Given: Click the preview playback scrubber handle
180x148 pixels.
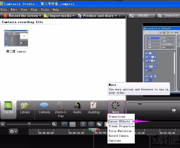Looking at the screenshot, I should [x=140, y=103].
